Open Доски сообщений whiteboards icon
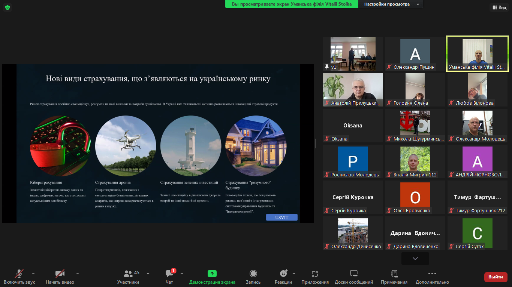 pos(353,274)
